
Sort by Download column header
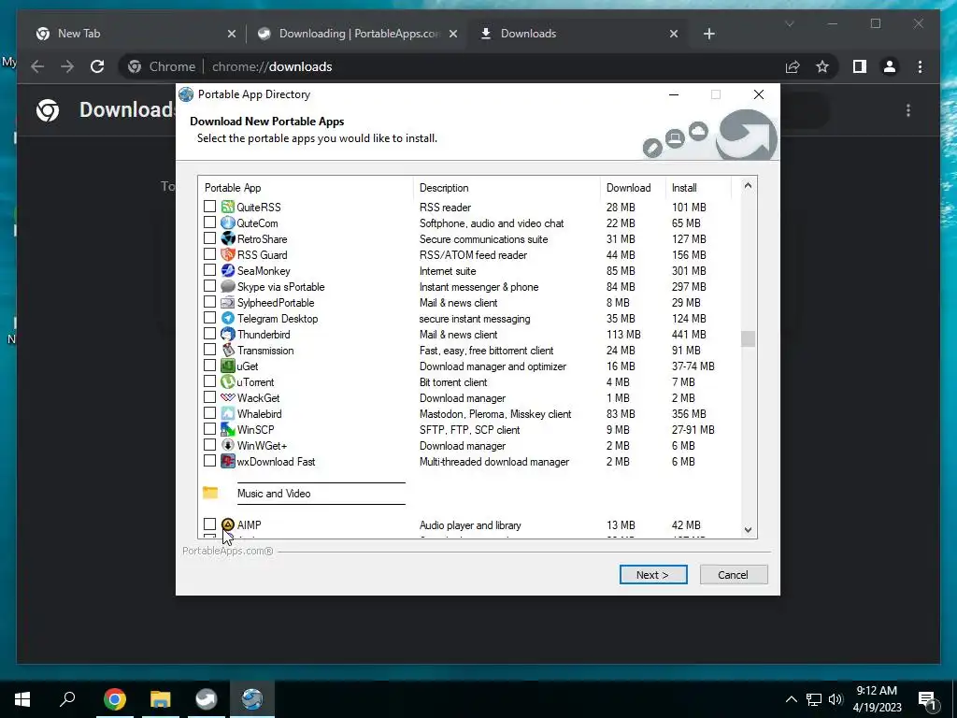[x=633, y=187]
